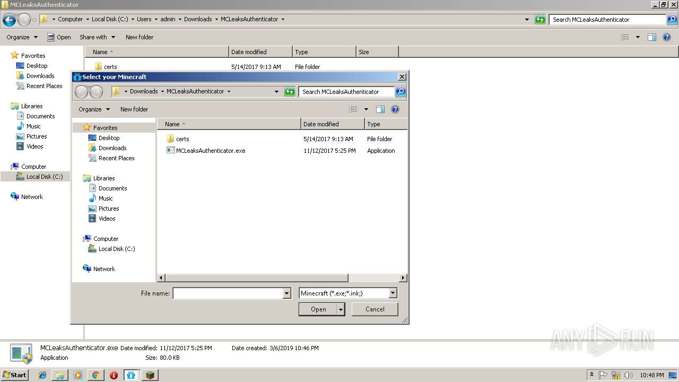Viewport: 679px width, 382px height.
Task: Select Pictures in Explorer sidebar
Action: pyautogui.click(x=37, y=136)
